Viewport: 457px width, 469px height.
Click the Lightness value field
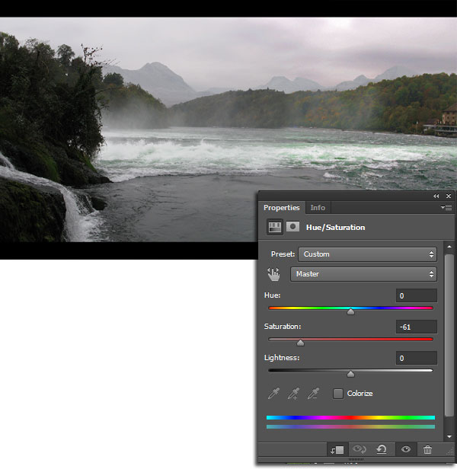point(417,358)
